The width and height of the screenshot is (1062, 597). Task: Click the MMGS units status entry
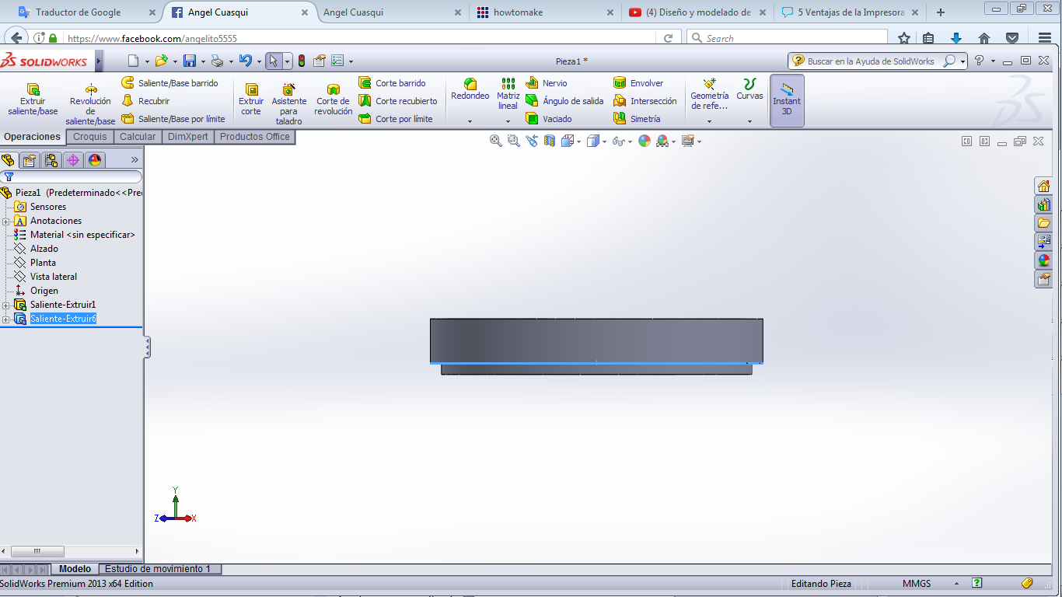pos(917,584)
